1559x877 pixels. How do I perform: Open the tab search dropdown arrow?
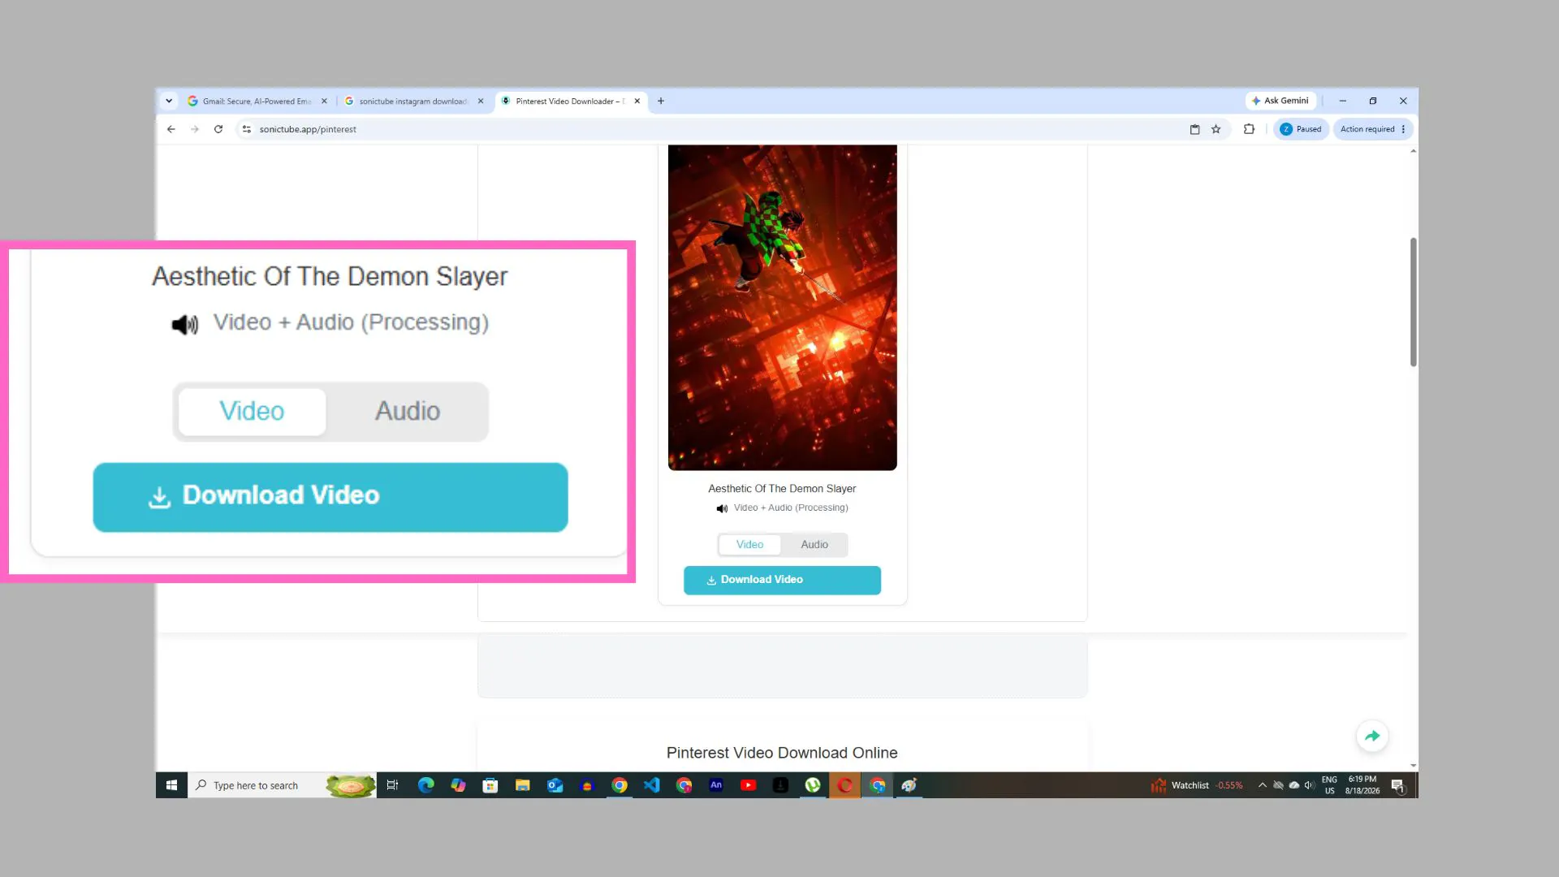pos(169,101)
